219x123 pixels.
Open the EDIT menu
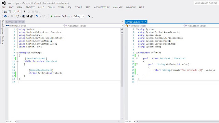click(11, 7)
